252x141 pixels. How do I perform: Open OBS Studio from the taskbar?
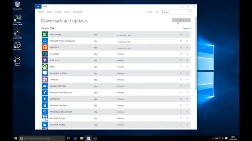point(95,138)
